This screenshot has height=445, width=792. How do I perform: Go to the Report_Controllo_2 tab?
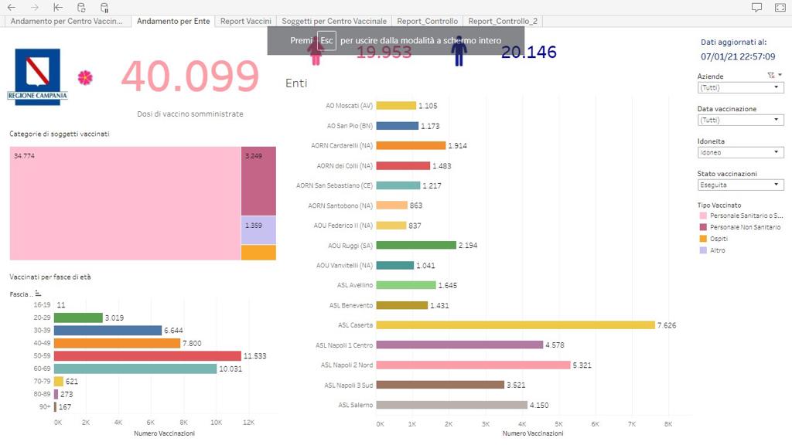(502, 21)
